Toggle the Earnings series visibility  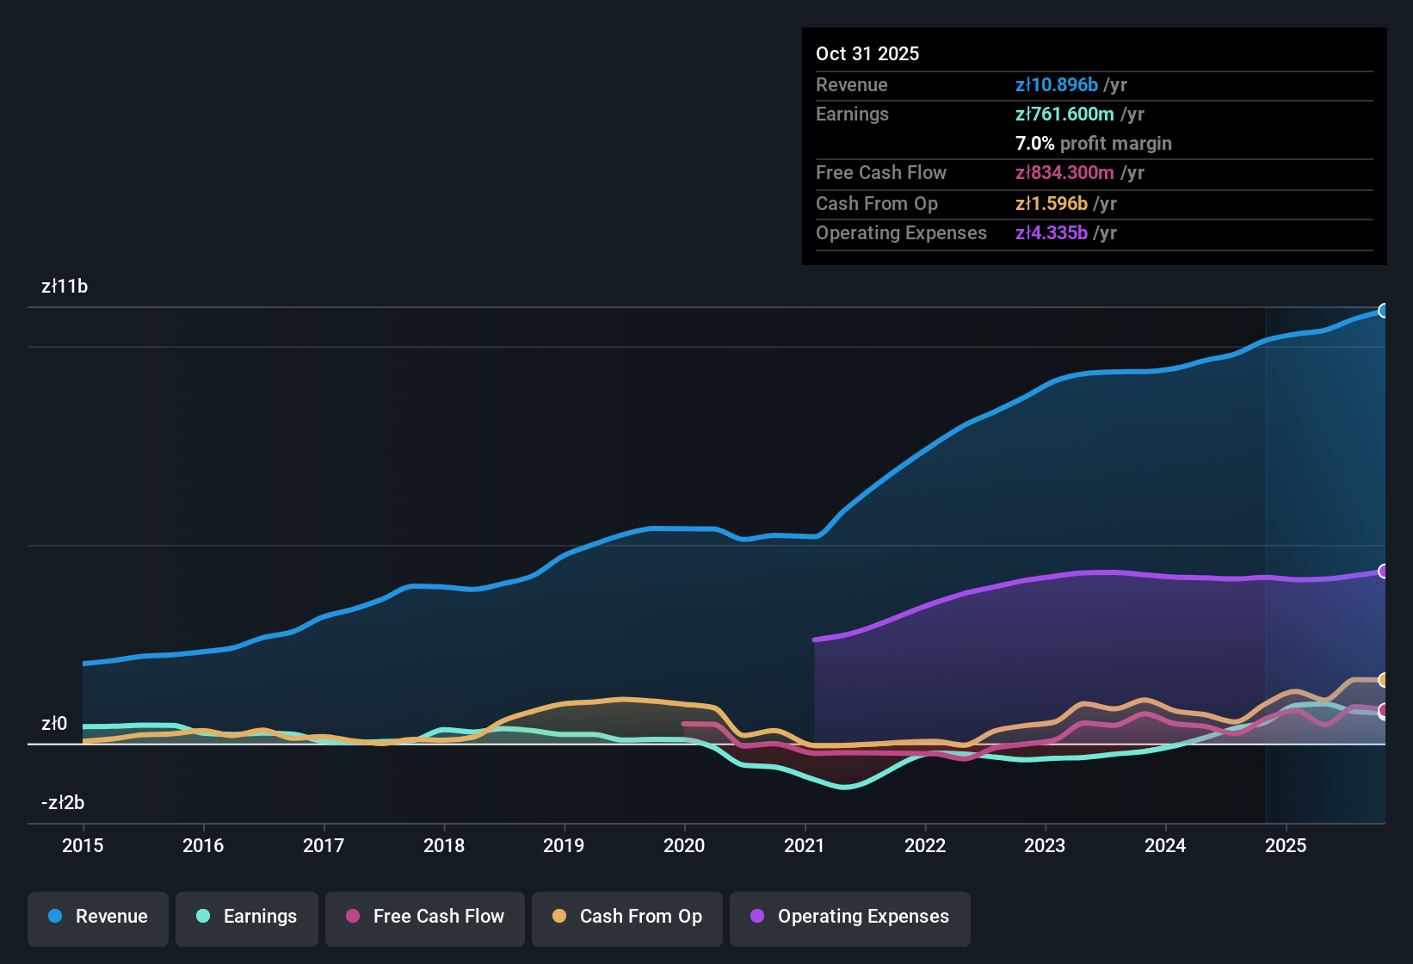pos(246,917)
